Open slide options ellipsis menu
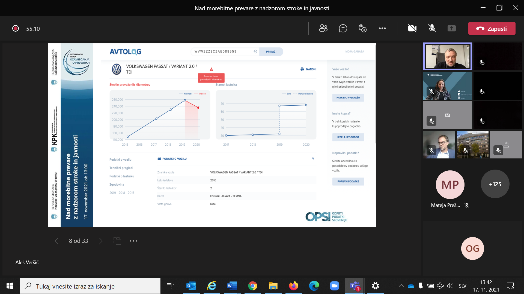Screen dimensions: 524x294 (133, 241)
